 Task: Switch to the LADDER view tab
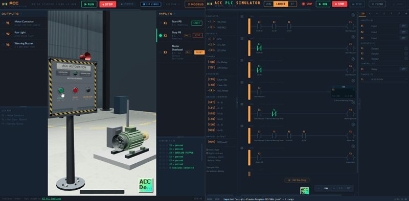(281, 4)
